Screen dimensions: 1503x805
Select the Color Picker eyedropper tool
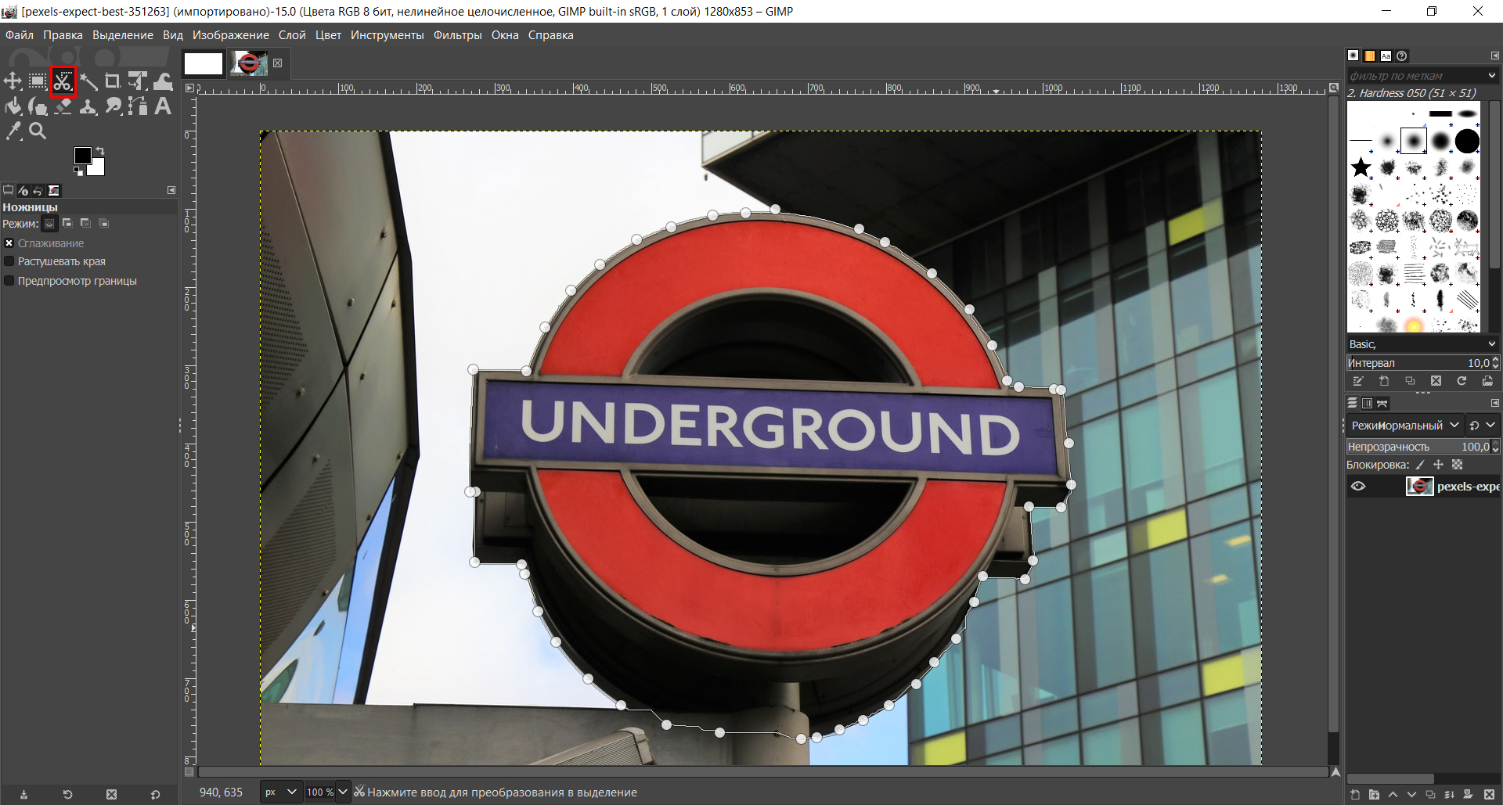click(x=13, y=131)
